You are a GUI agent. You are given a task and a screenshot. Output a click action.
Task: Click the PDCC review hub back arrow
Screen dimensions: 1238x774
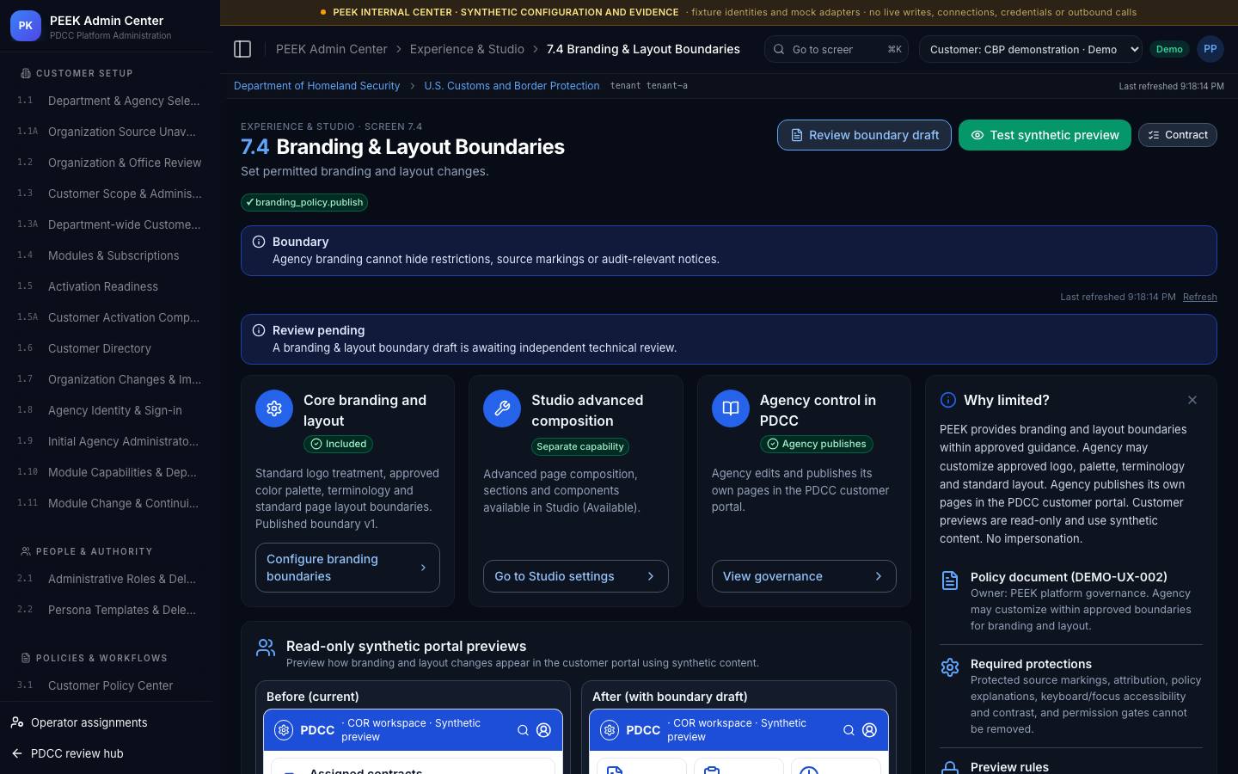tap(17, 753)
